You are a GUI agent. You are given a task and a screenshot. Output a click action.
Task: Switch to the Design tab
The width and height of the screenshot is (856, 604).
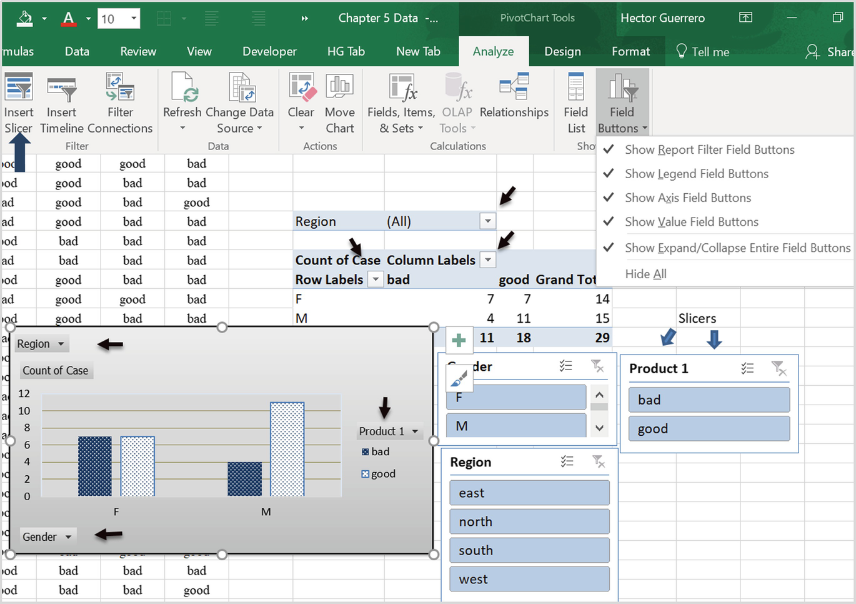[x=562, y=51]
